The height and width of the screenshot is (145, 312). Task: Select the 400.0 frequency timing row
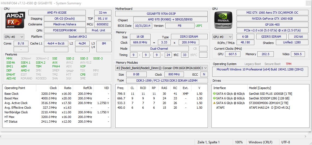[x=161, y=108]
